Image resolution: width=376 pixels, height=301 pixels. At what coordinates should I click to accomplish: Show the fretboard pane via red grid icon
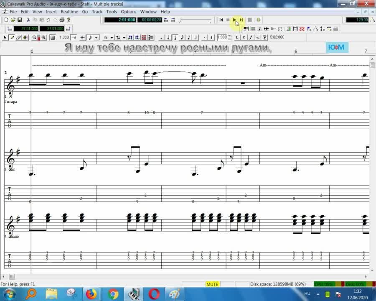click(x=144, y=38)
